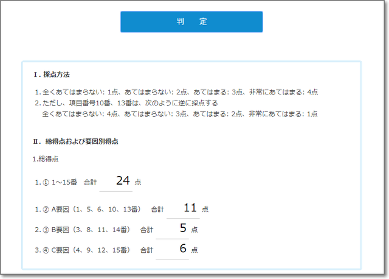
Task: Click the 合計 label in the 1〜15番 row
Action: coord(91,182)
